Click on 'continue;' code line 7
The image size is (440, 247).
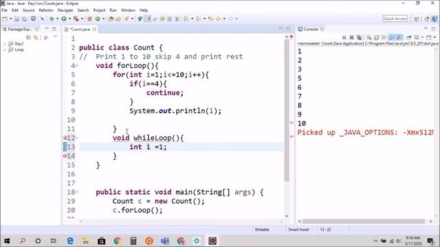165,93
